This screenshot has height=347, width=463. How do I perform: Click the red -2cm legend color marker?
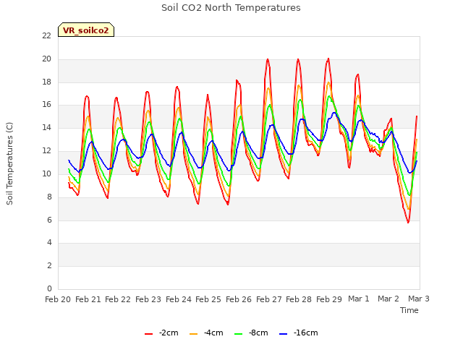(148, 334)
